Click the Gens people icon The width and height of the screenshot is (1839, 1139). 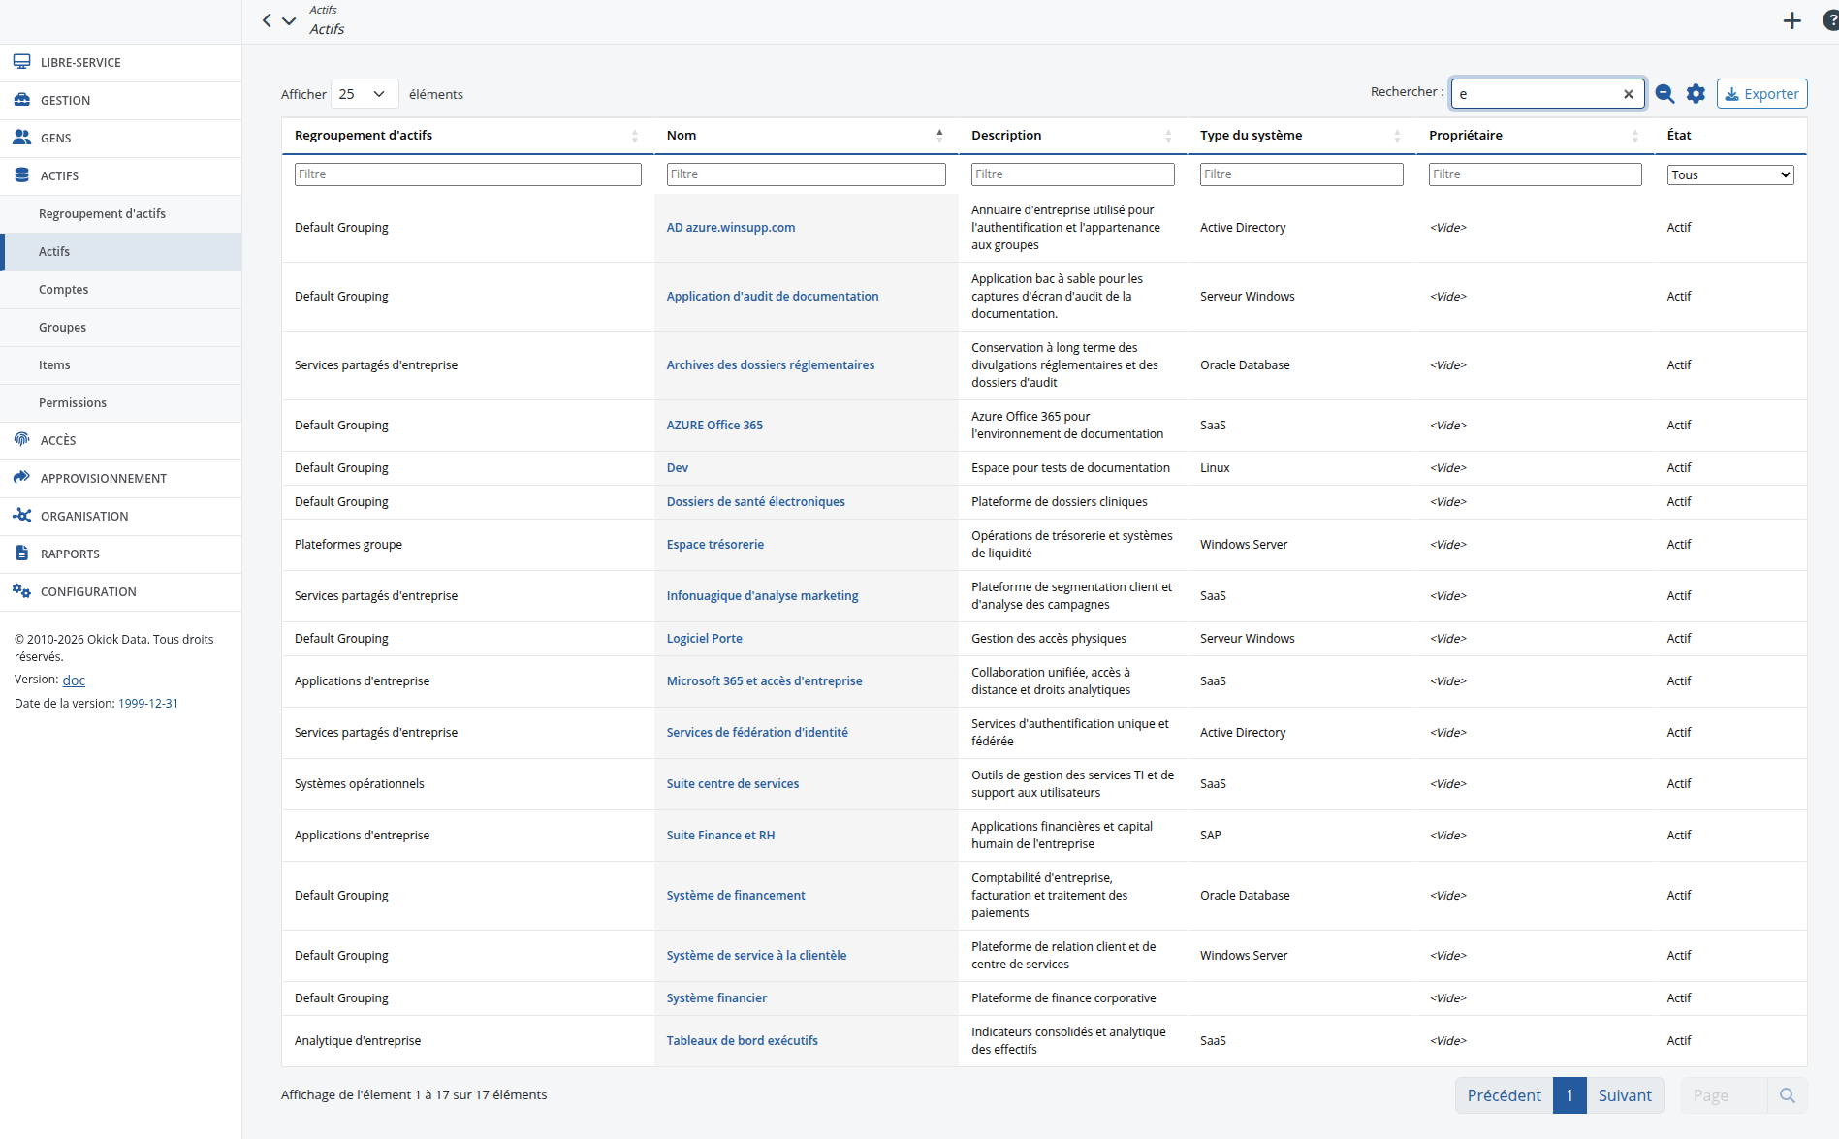coord(21,138)
